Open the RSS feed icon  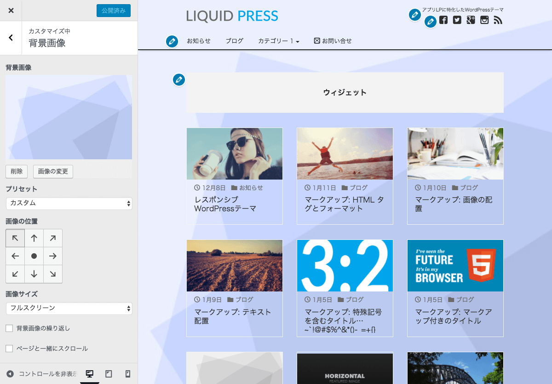click(x=498, y=20)
